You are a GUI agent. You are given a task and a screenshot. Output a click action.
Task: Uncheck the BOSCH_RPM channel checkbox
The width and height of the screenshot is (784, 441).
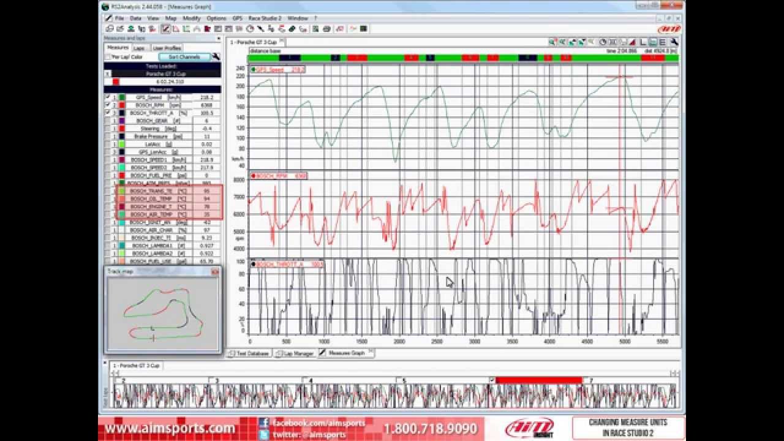pyautogui.click(x=108, y=105)
